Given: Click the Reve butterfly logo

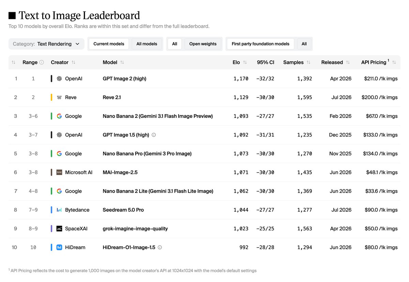Looking at the screenshot, I should [x=59, y=97].
